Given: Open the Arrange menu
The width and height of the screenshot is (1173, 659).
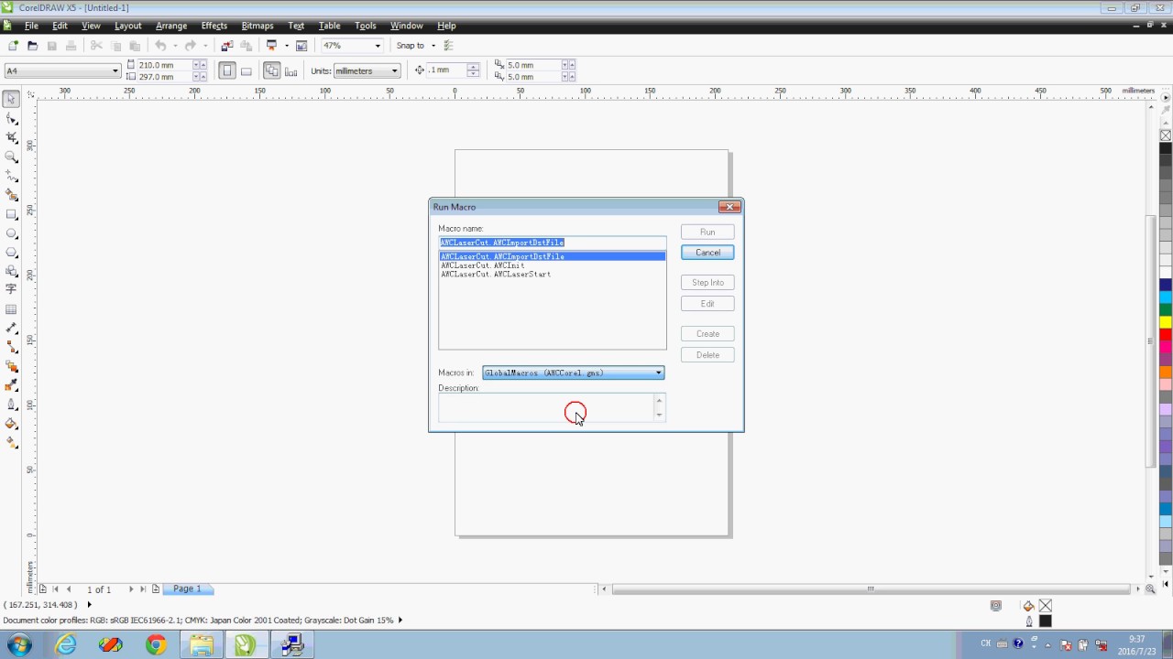Looking at the screenshot, I should [x=171, y=26].
